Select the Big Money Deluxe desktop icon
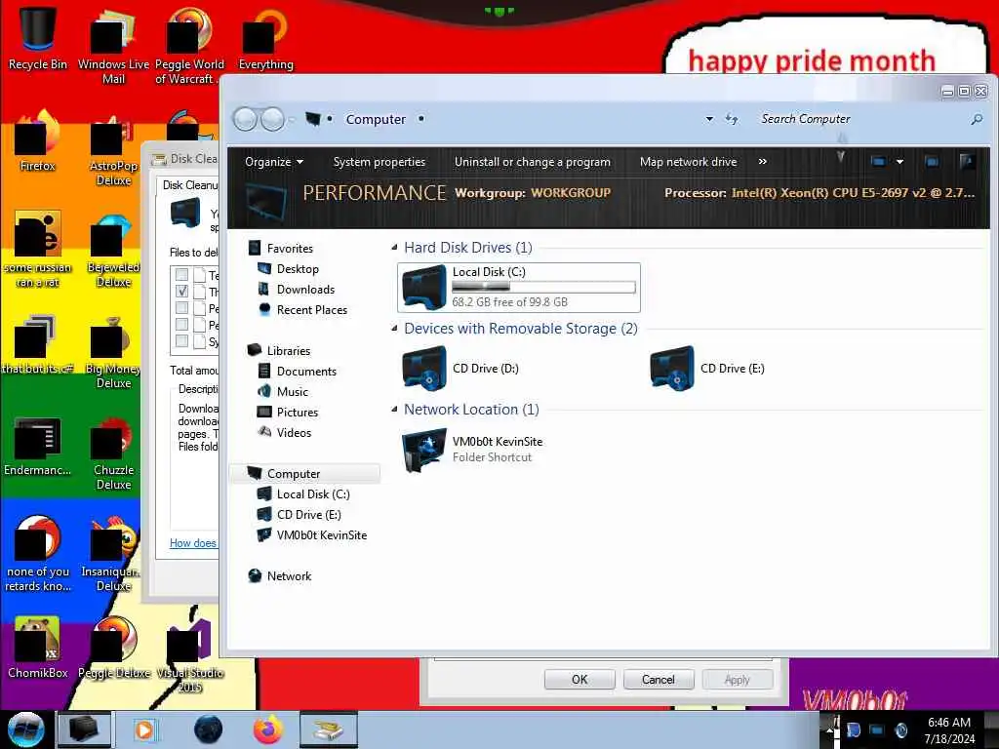 coord(113,352)
